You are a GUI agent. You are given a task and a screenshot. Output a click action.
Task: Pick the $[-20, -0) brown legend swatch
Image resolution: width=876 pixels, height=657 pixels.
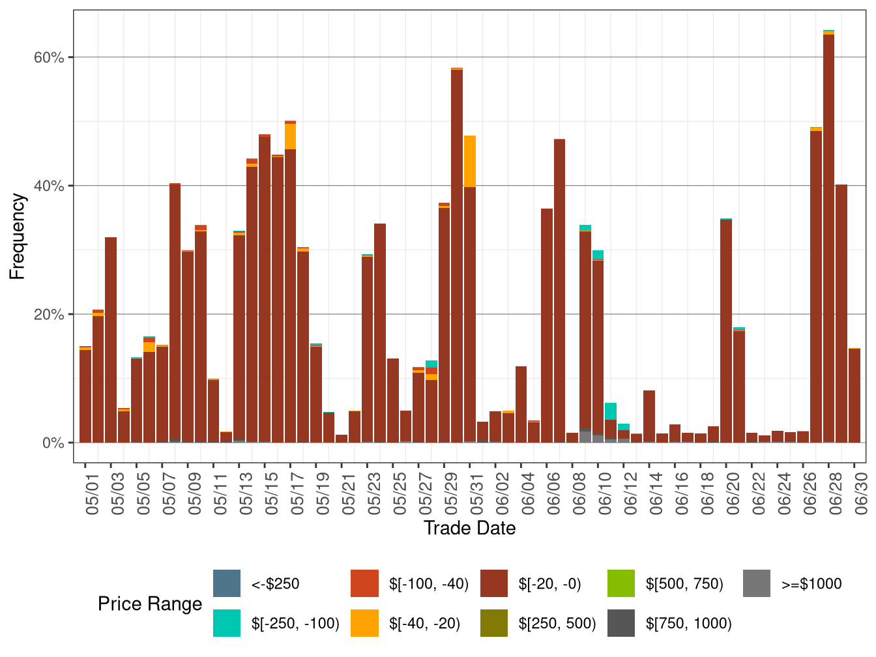pyautogui.click(x=494, y=583)
